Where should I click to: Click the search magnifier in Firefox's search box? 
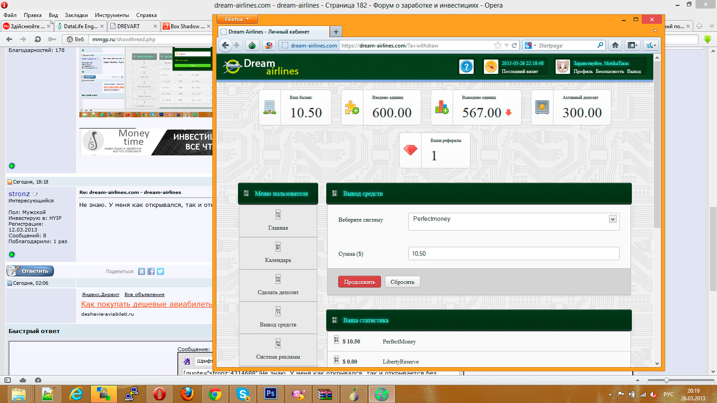click(x=600, y=45)
